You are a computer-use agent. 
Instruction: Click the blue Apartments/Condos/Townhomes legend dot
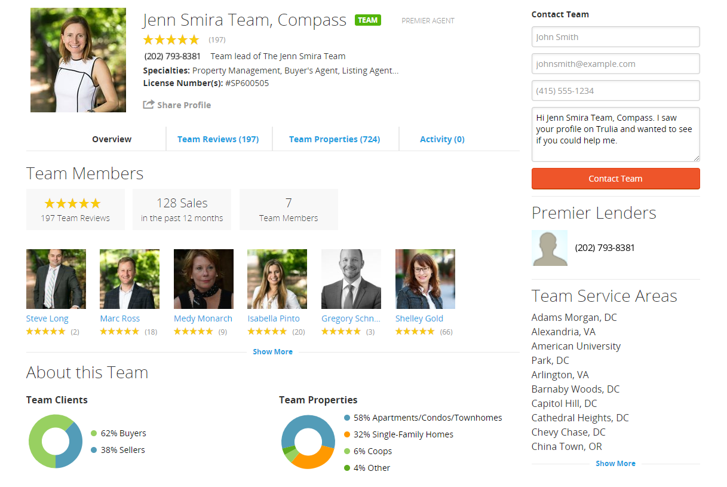[x=347, y=418]
